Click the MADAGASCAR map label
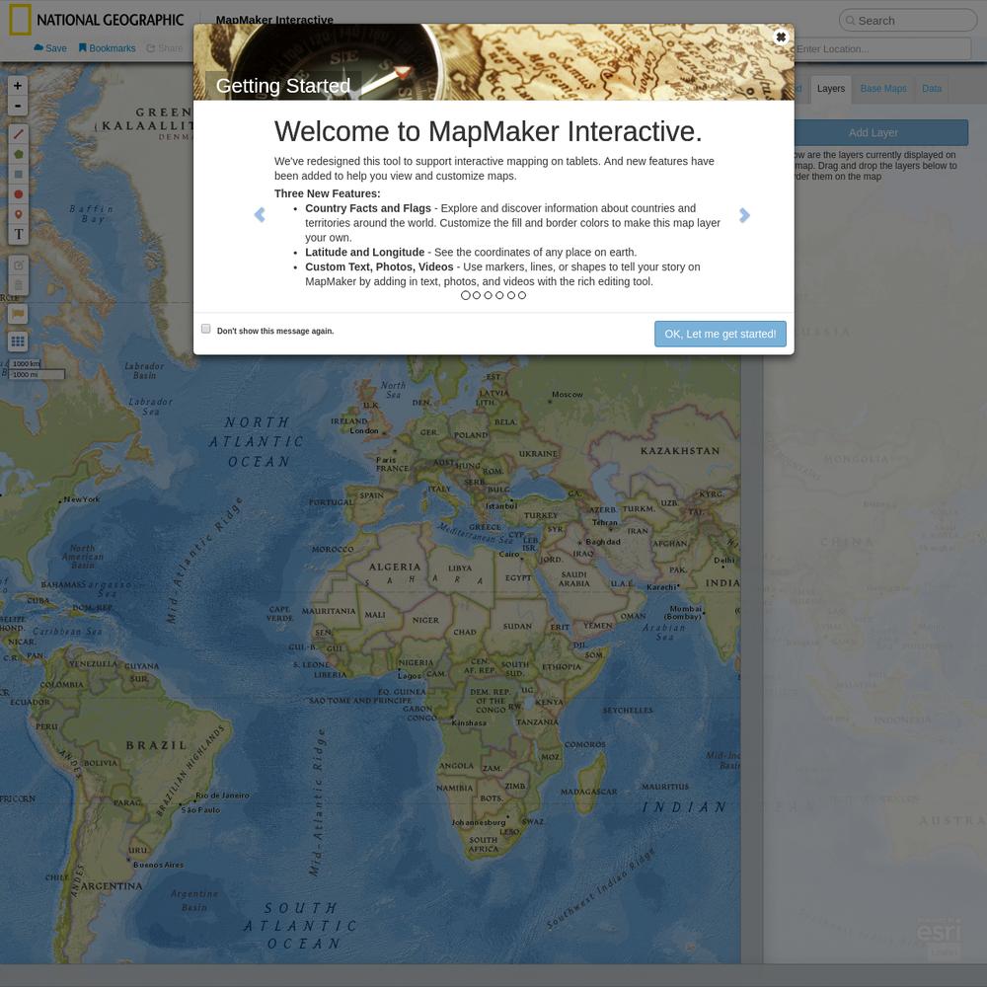Image resolution: width=987 pixels, height=987 pixels. click(x=589, y=792)
